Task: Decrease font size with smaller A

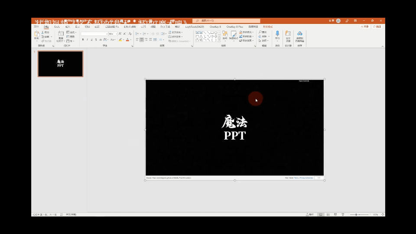Action: click(x=125, y=34)
